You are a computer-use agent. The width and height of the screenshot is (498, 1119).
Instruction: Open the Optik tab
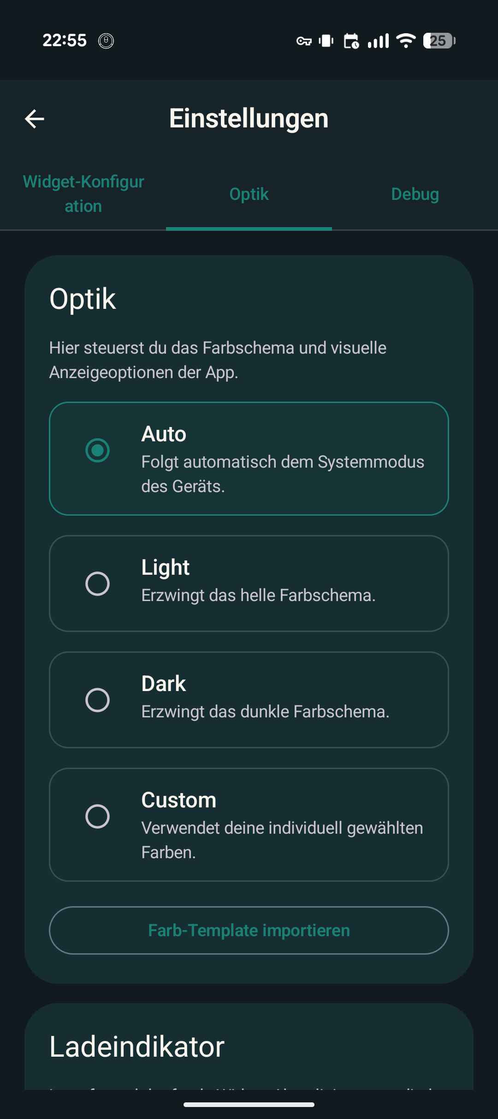coord(249,194)
